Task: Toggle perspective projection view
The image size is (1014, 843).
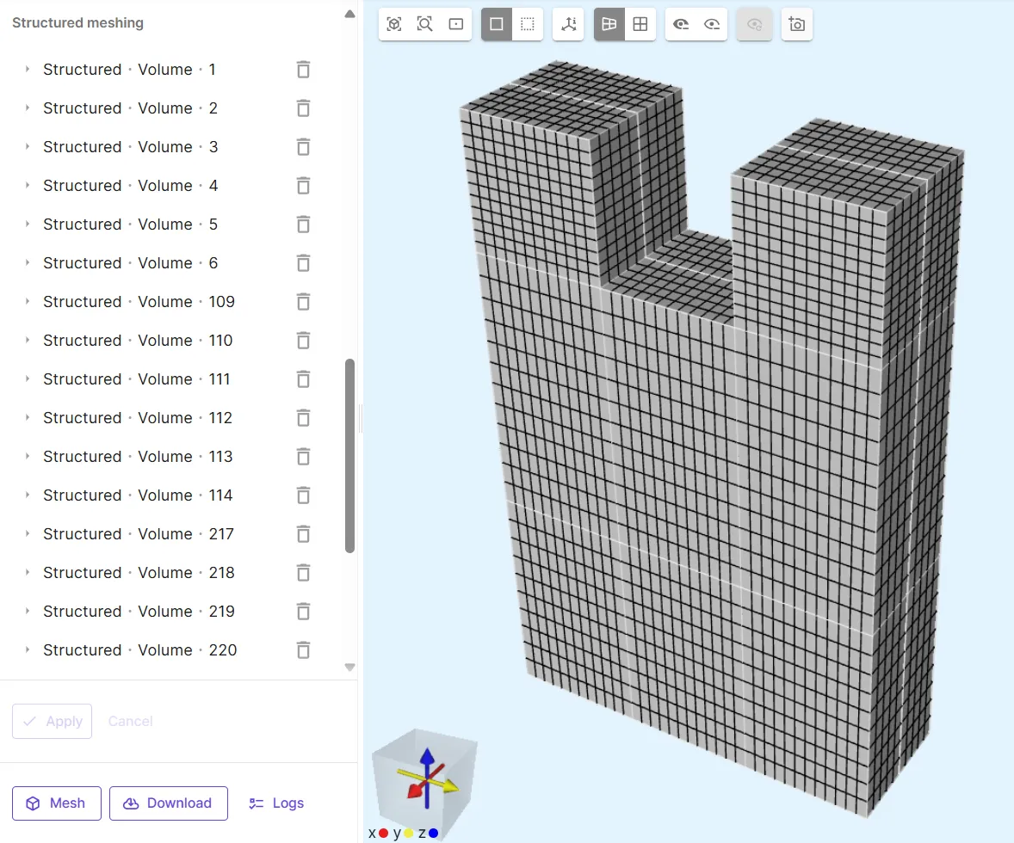Action: 609,24
